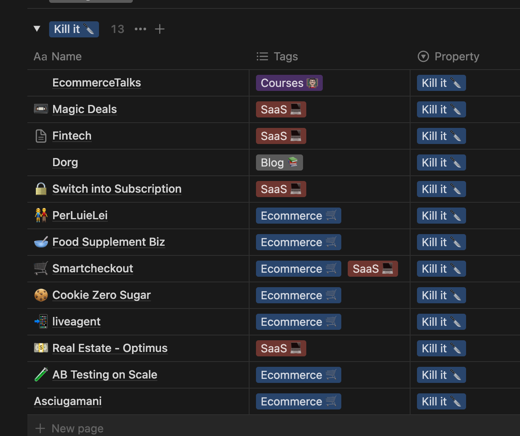Open Kill it property of Magic Deals

click(442, 109)
